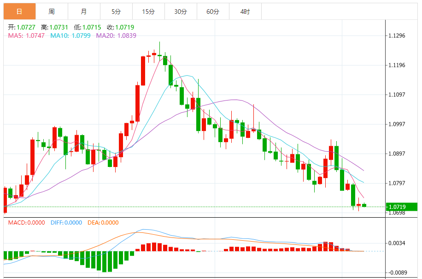Click the DIFF:0.0000 label
Screen dimensions: 422x279
(66, 223)
